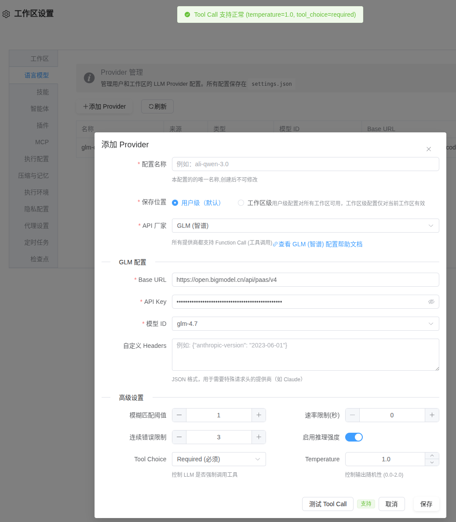Click the minus icon to decrease 连续错误限制
The image size is (456, 522).
tap(179, 437)
